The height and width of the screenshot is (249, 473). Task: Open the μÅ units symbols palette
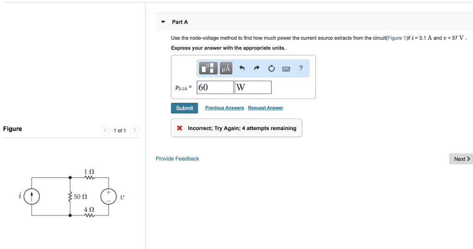coord(226,69)
